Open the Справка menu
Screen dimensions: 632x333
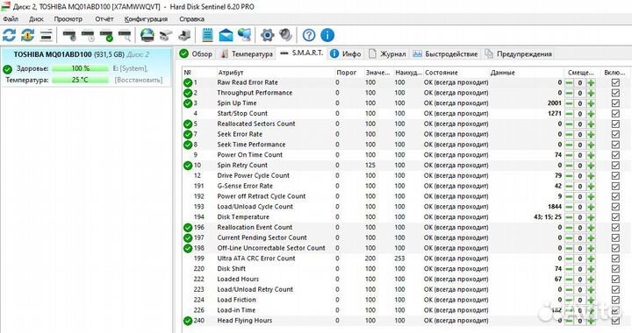coord(192,19)
